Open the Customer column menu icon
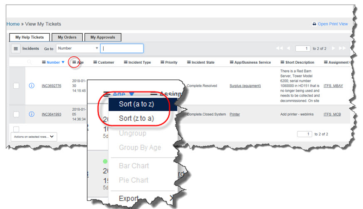The width and height of the screenshot is (363, 209). 95,62
